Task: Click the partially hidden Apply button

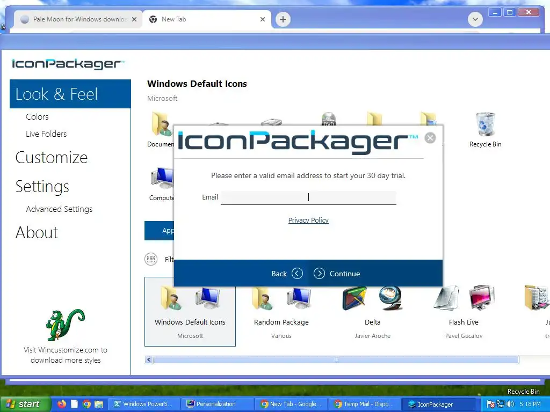Action: click(x=159, y=231)
